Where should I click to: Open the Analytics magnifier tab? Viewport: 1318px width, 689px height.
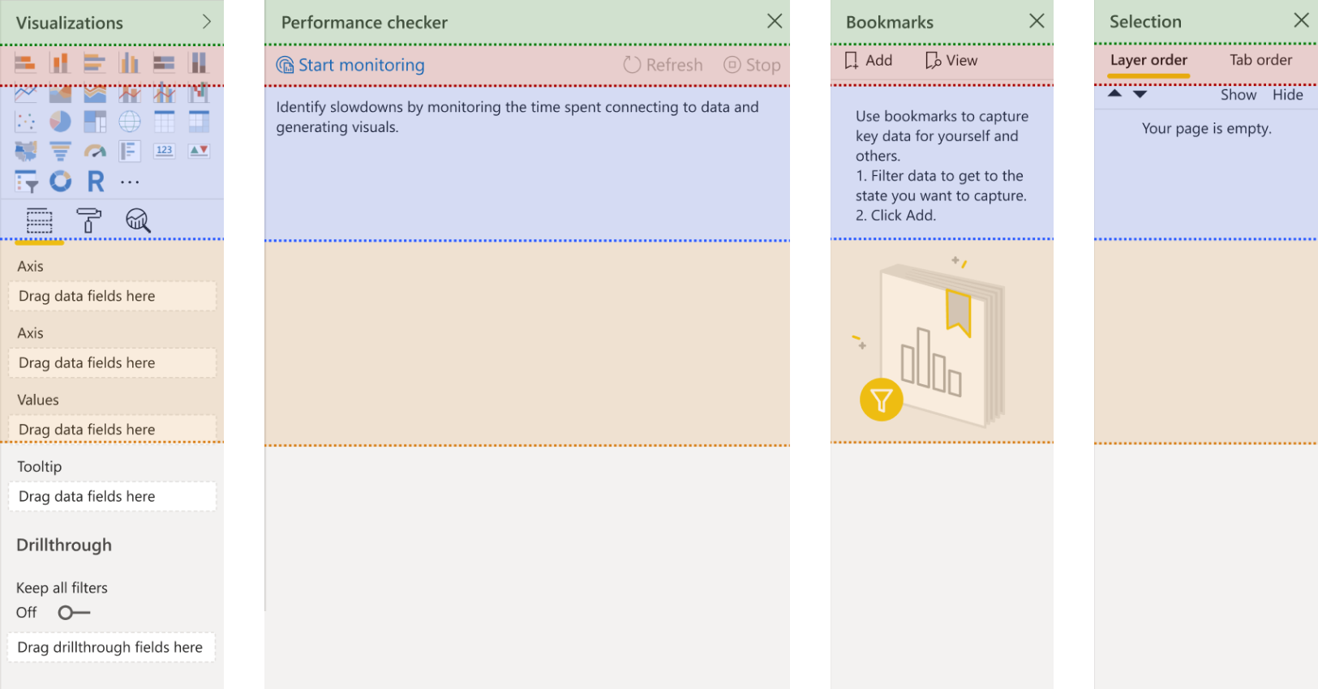pyautogui.click(x=138, y=220)
